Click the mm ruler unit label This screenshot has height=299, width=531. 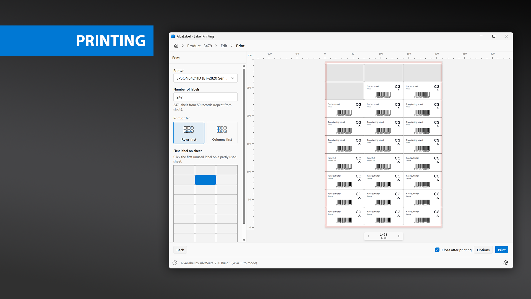tap(250, 55)
